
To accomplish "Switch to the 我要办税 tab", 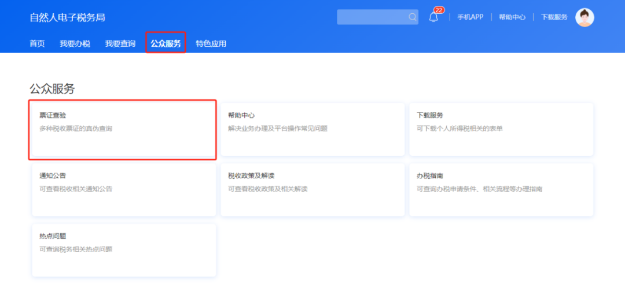I will (75, 44).
